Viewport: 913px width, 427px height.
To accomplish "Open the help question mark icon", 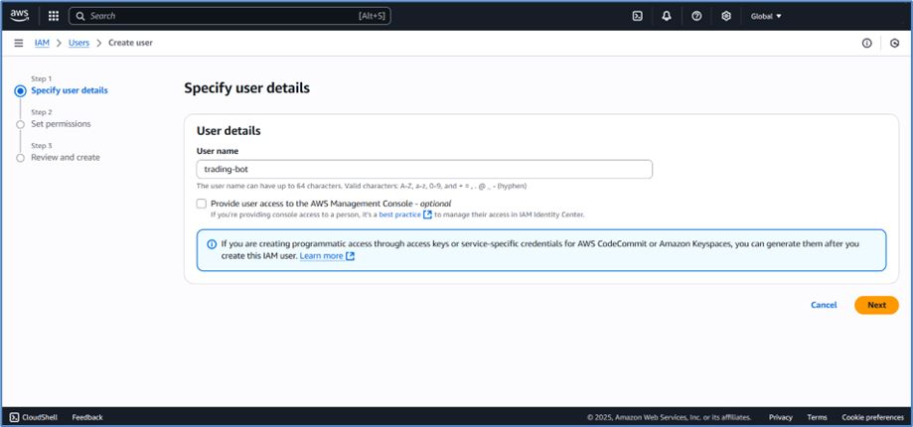I will point(696,16).
